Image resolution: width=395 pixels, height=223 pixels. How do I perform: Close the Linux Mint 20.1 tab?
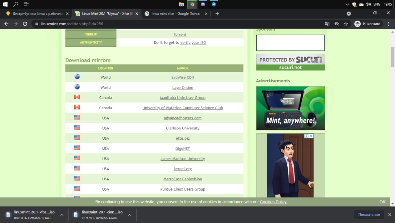coord(137,14)
